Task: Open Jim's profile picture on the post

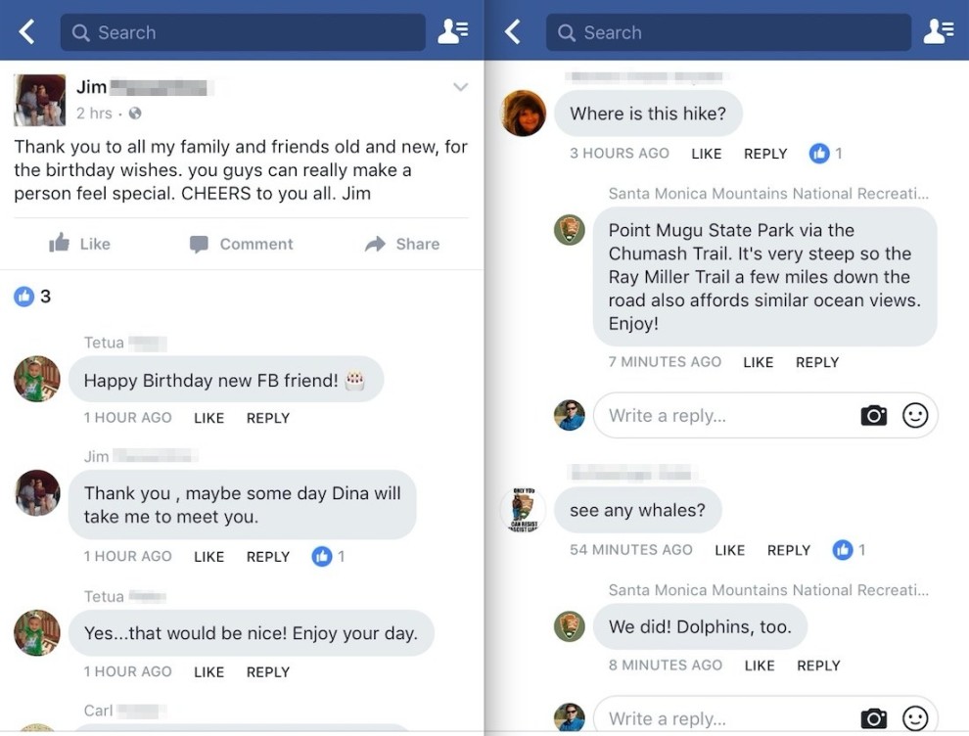Action: pos(39,100)
